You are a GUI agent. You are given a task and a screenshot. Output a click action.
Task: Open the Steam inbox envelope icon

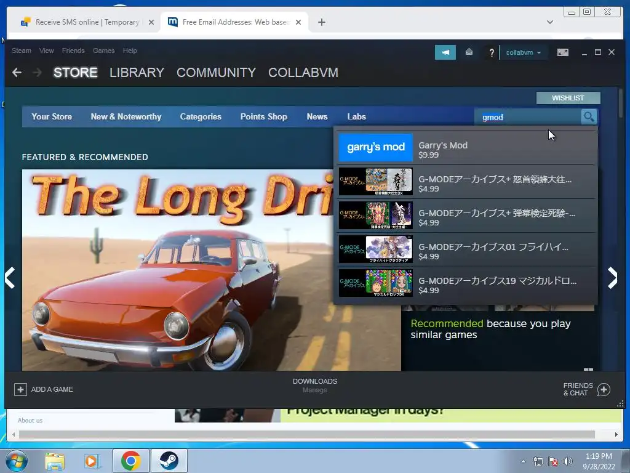click(469, 52)
